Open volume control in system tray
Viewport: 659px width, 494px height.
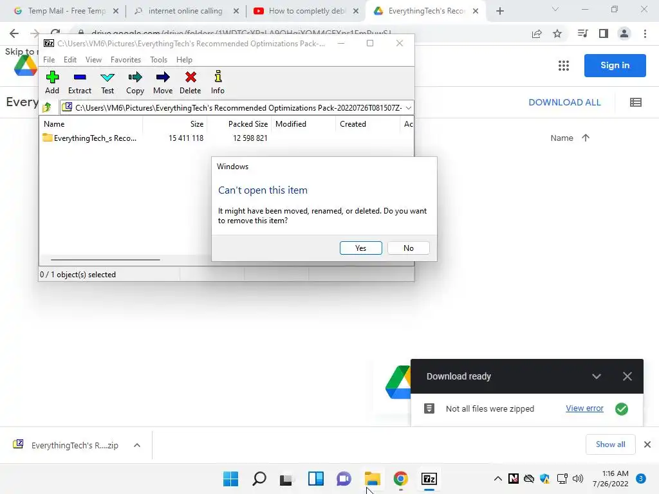pos(578,479)
